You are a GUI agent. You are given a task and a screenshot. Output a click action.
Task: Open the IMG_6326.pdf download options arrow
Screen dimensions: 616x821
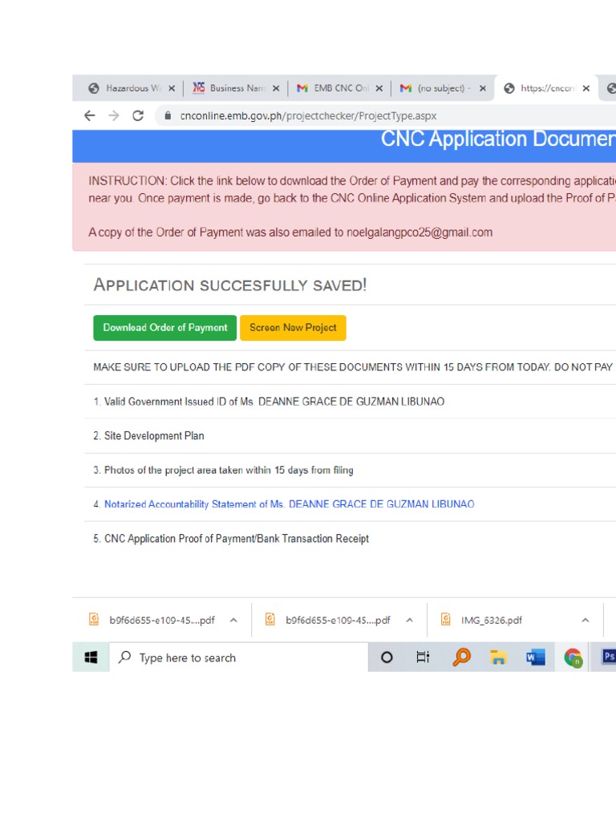[x=585, y=620]
